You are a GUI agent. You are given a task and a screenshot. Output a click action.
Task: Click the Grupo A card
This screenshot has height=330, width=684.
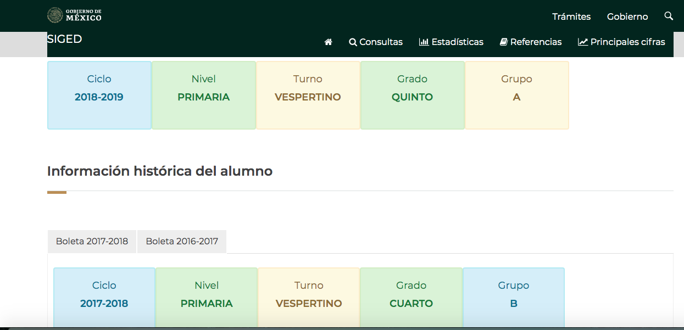(x=516, y=95)
